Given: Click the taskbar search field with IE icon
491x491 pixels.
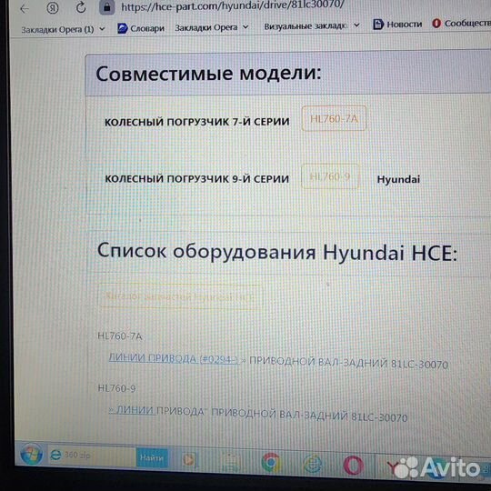Looking at the screenshot, I should coord(92,456).
